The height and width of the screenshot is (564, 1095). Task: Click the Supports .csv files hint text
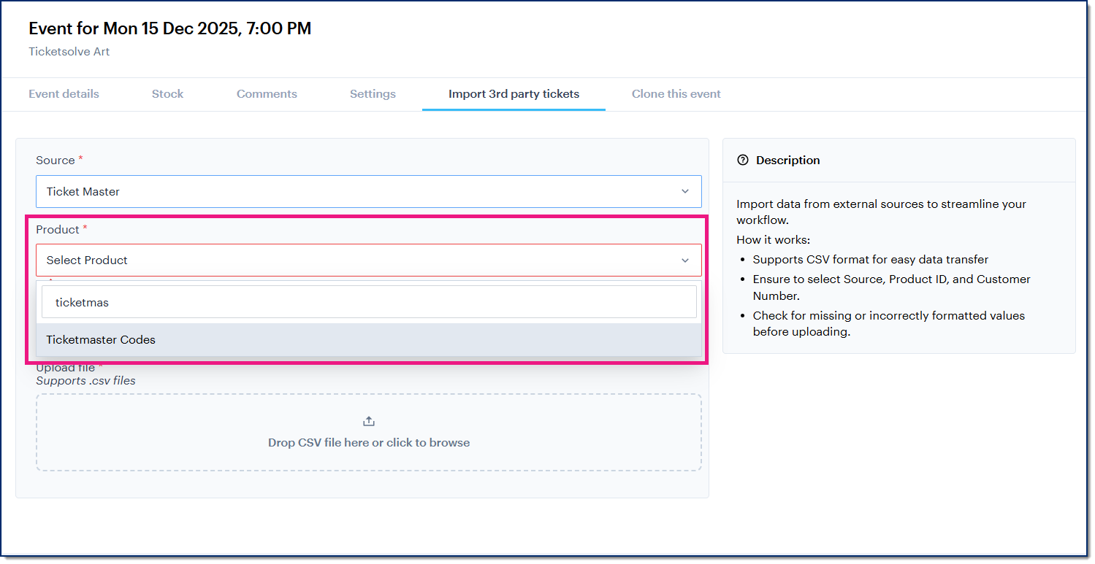85,381
